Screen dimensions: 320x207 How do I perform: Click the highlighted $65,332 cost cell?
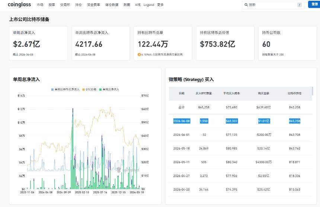tap(232, 121)
